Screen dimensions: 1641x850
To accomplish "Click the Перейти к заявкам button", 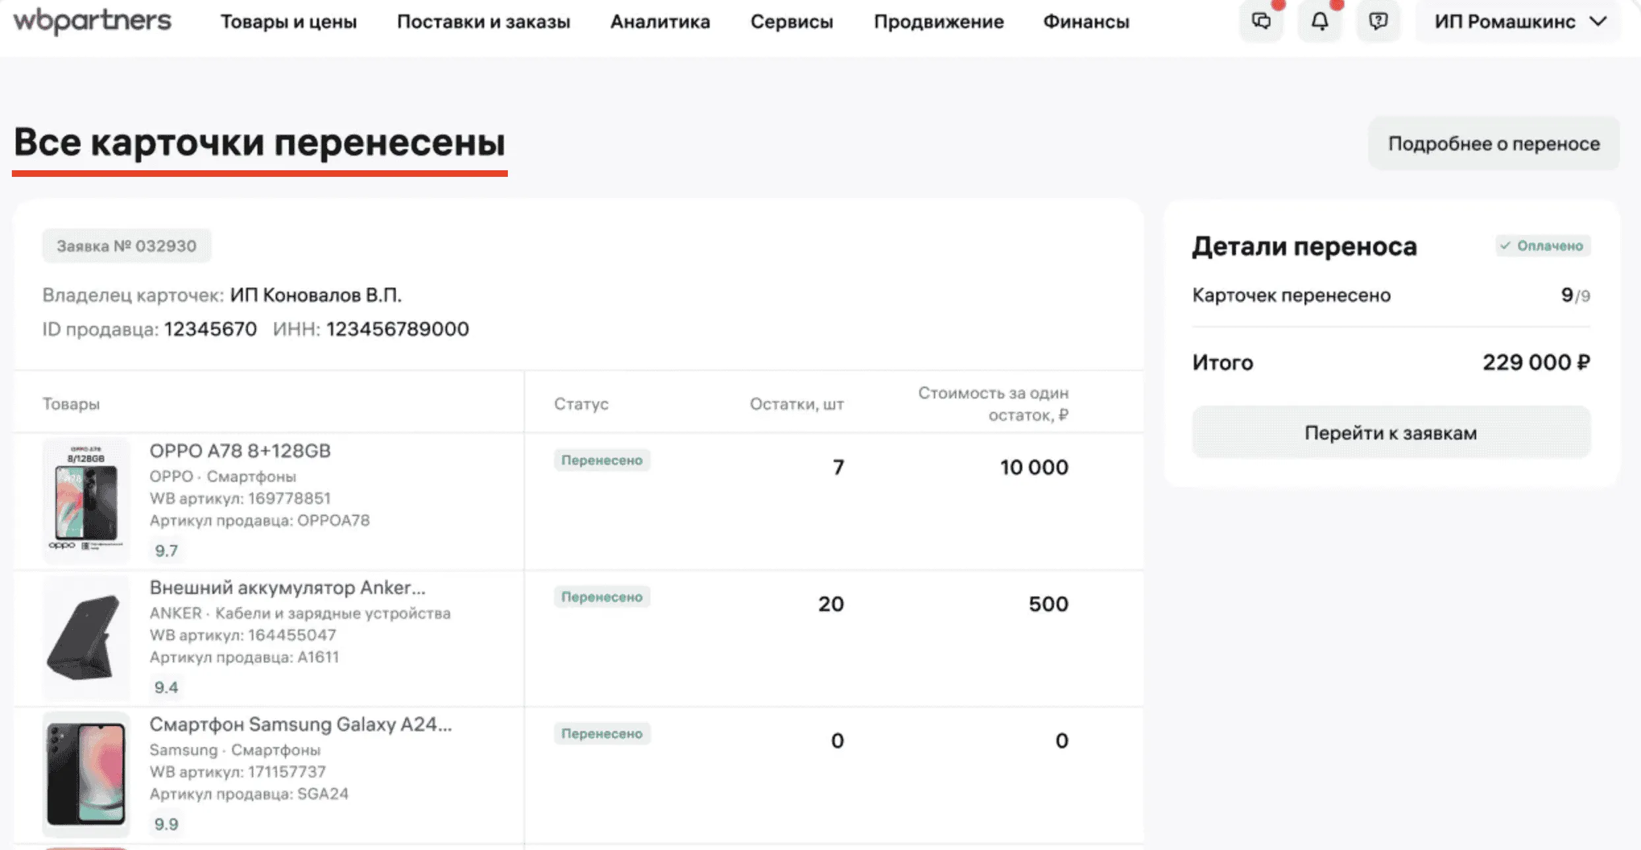I will [1391, 433].
